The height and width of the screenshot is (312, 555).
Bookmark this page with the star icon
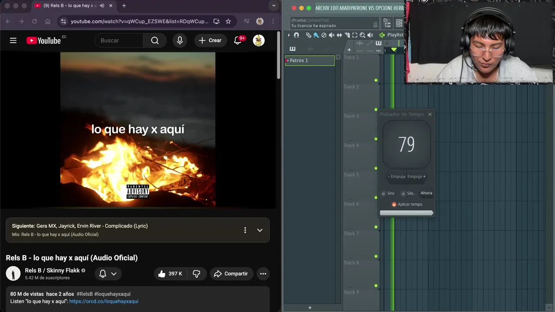click(x=229, y=21)
